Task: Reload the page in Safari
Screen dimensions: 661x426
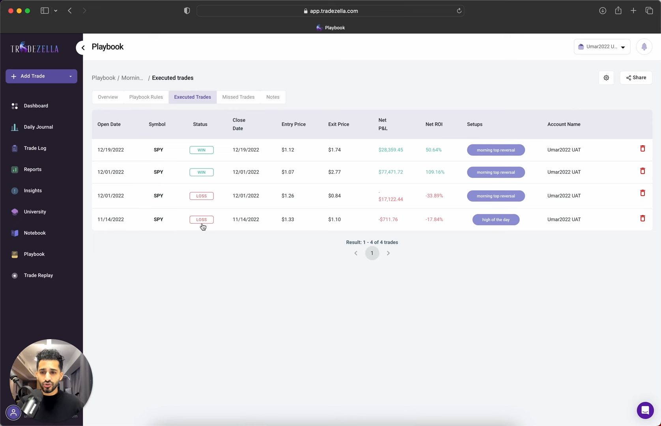Action: 459,11
